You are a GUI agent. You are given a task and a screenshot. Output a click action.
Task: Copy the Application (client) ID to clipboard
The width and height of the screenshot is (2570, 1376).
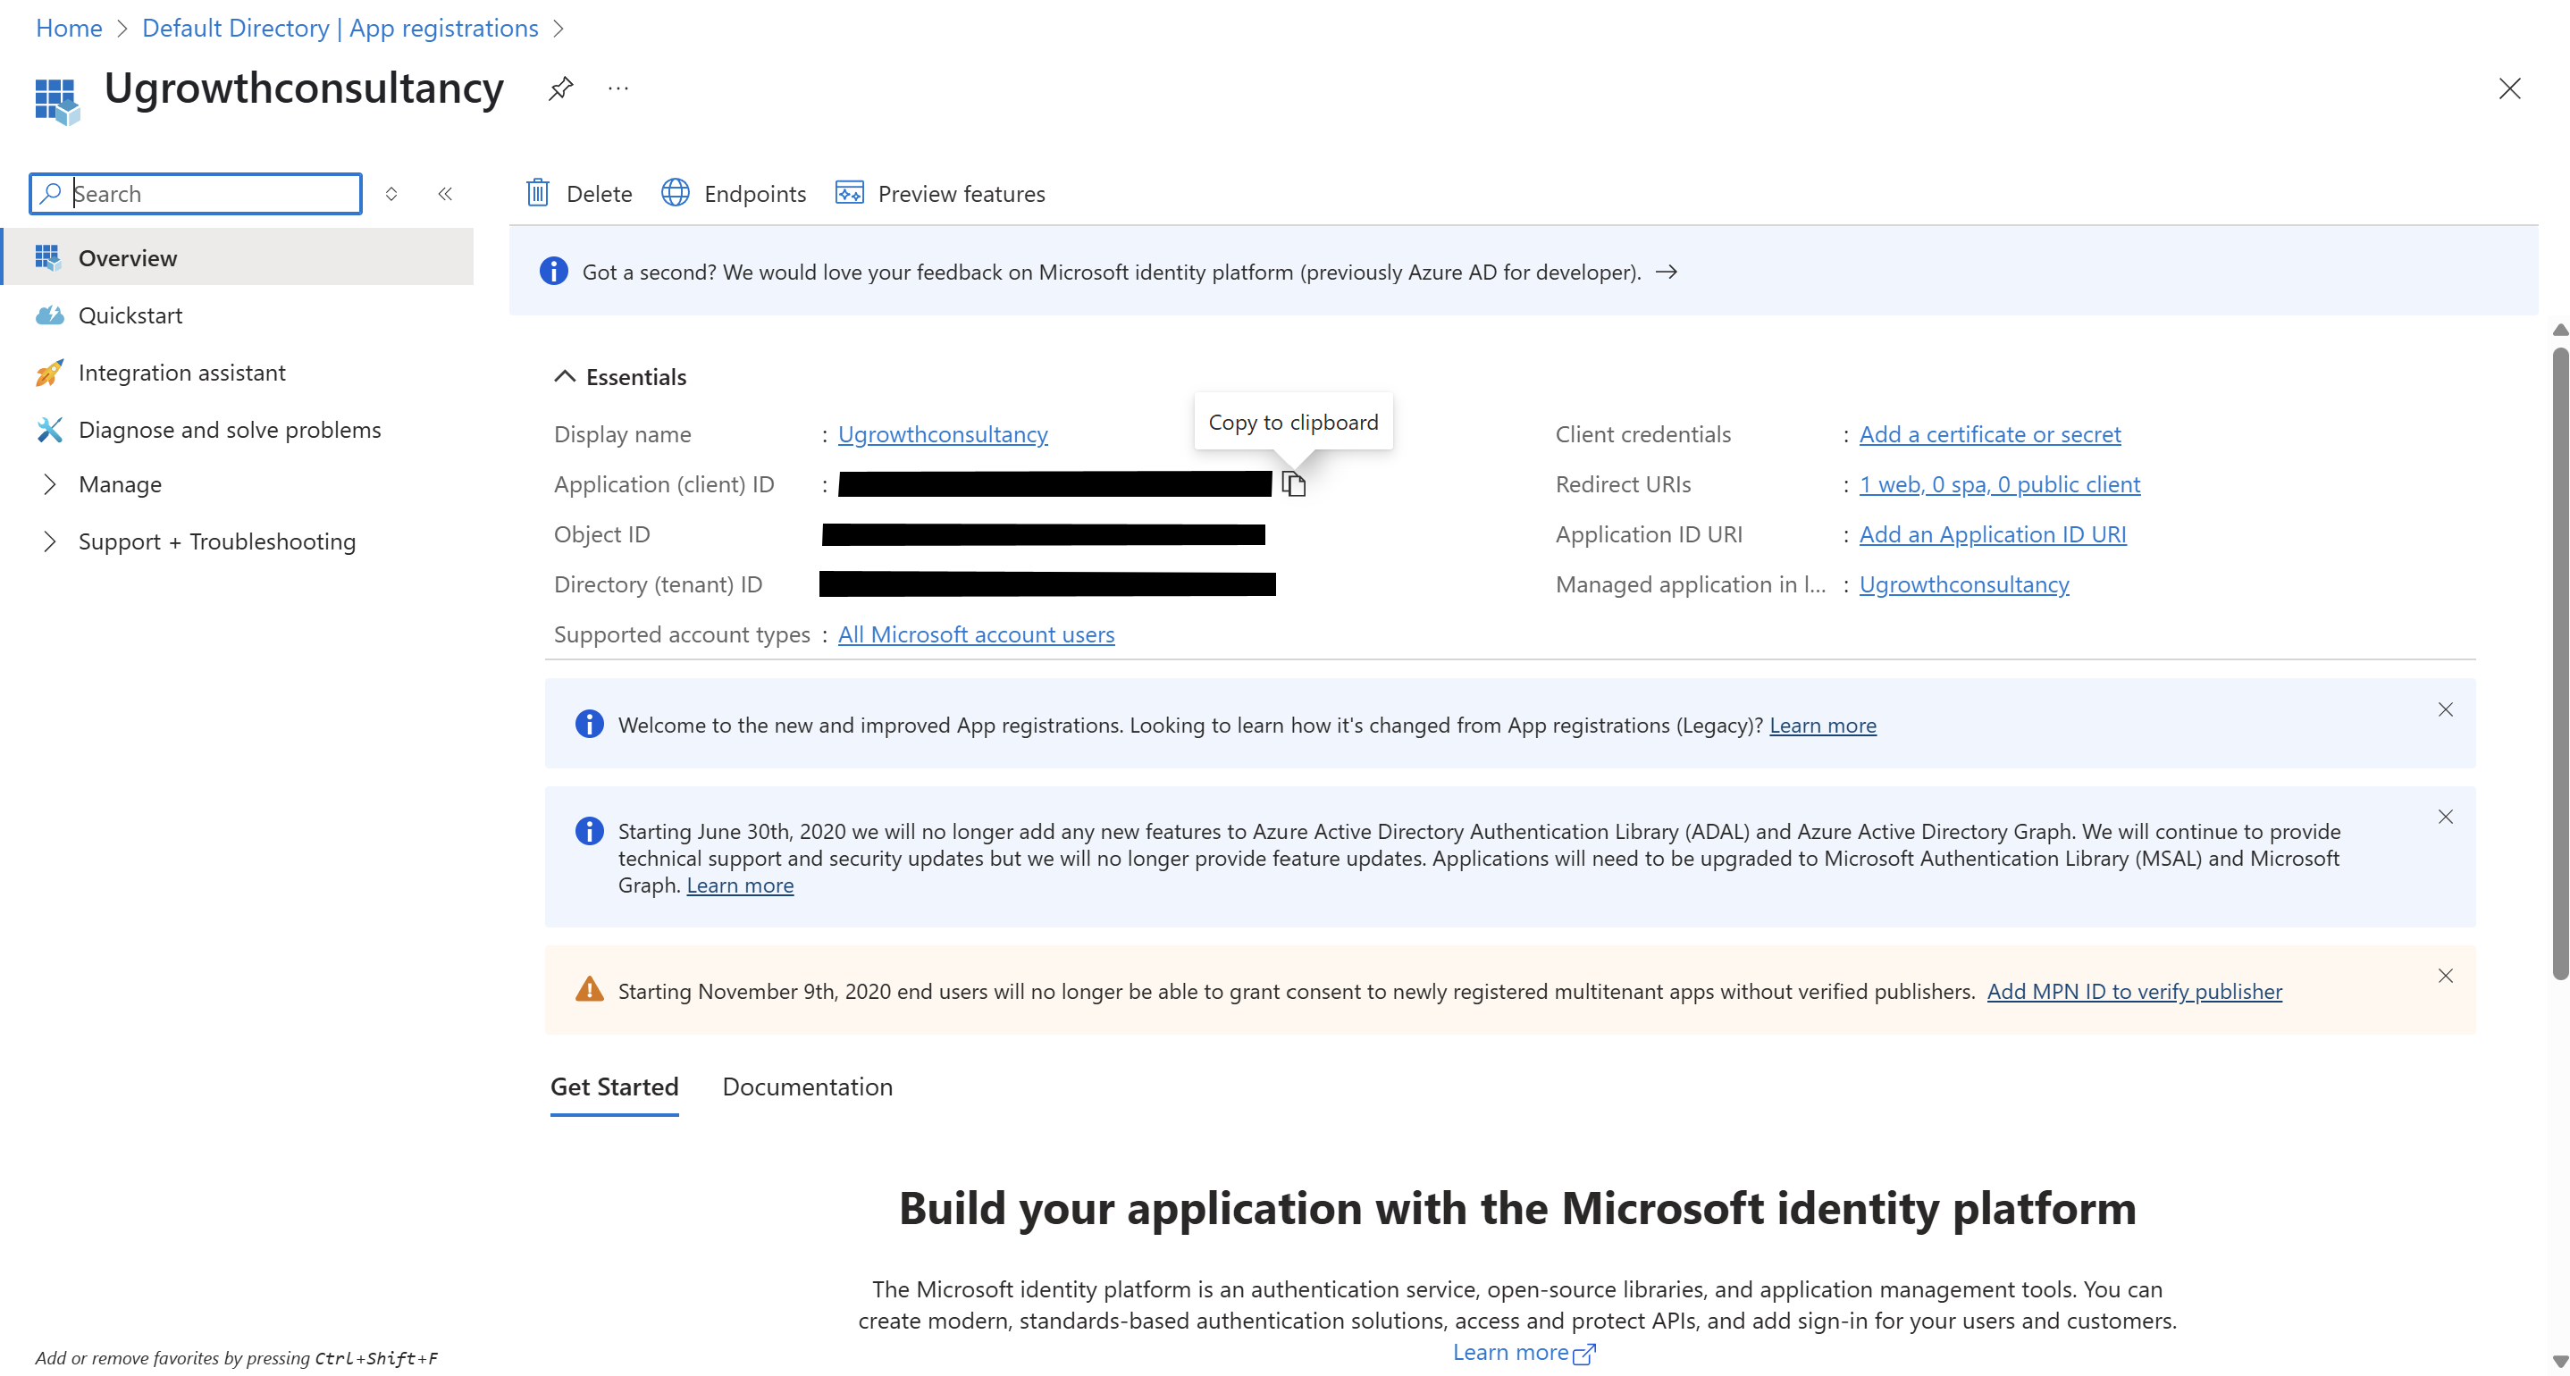1294,485
